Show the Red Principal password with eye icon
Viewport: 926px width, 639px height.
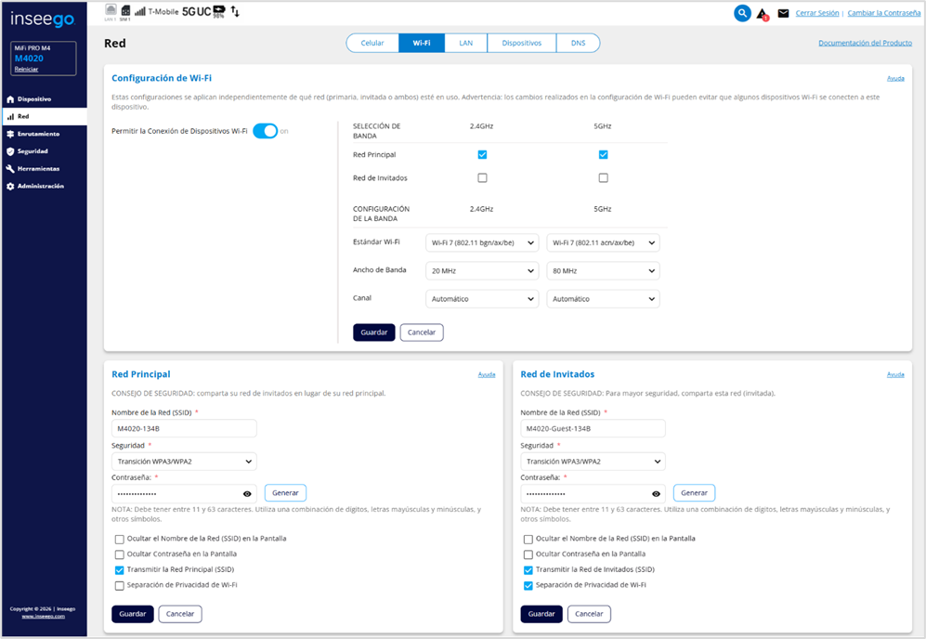coord(247,494)
